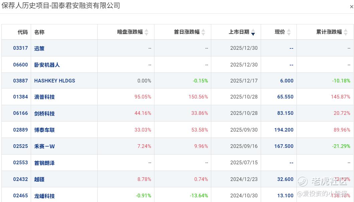Open stock 卧安机器人
This screenshot has height=202, width=354.
click(47, 65)
